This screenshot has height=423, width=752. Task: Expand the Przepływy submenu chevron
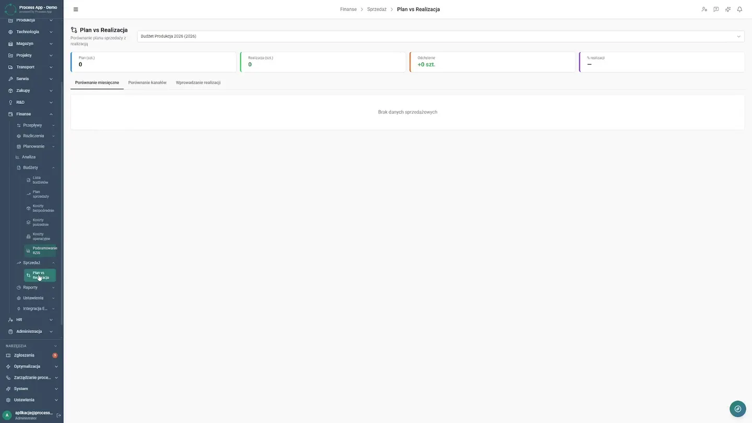[x=53, y=125]
